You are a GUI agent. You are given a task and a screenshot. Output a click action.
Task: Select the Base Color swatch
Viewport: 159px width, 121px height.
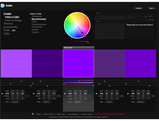pyautogui.click(x=78, y=63)
